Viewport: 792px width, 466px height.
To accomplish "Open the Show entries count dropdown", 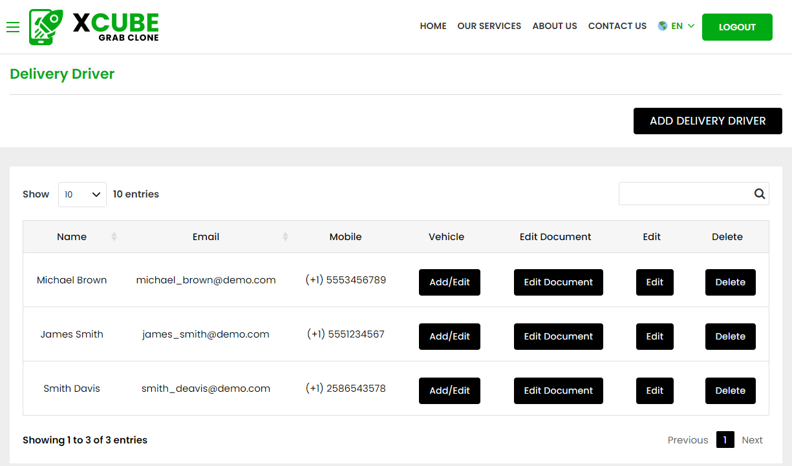I will click(x=82, y=194).
